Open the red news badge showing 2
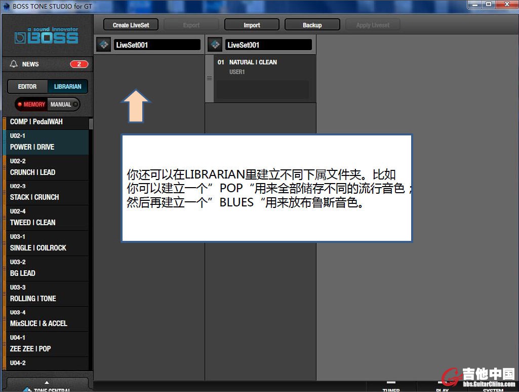Image resolution: width=519 pixels, height=392 pixels. click(x=79, y=64)
